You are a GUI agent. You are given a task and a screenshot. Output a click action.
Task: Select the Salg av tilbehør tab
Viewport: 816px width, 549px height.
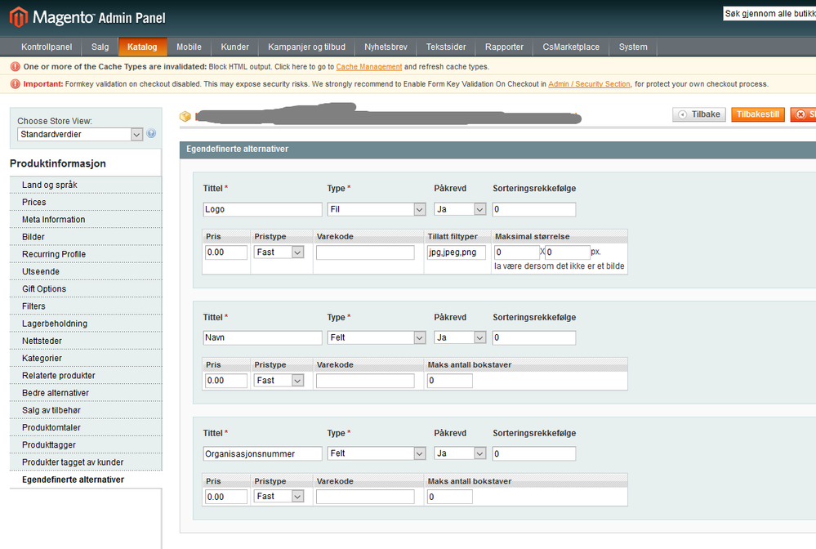tap(86, 410)
